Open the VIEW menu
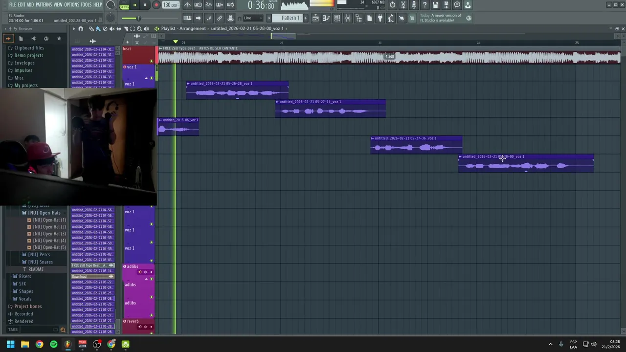The height and width of the screenshot is (352, 626). (58, 5)
